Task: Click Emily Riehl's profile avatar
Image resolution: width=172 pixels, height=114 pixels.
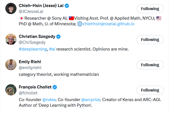Action: 11,65
